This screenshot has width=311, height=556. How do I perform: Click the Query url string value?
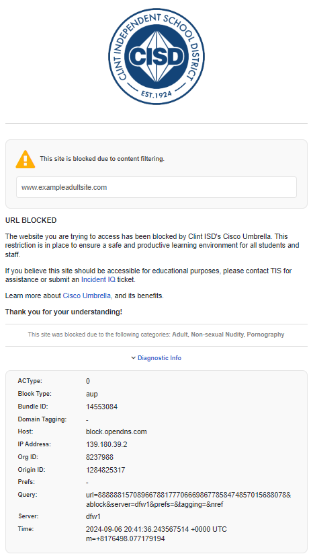[189, 499]
